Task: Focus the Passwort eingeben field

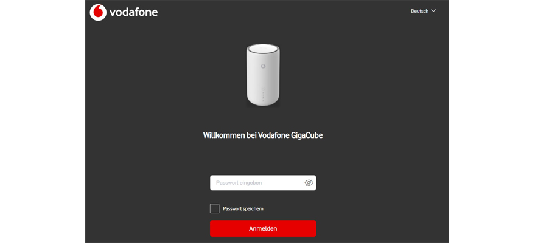Action: [x=263, y=183]
